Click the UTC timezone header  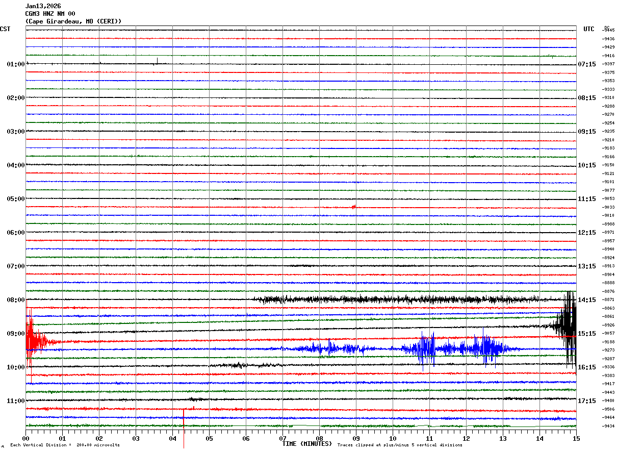tap(589, 29)
